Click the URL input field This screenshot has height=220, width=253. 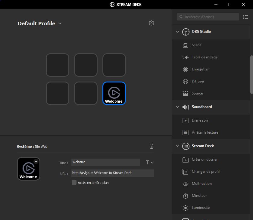113,173
